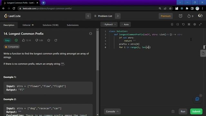Open editor keyboard shortcuts icon
The height and width of the screenshot is (116, 206).
click(x=189, y=24)
